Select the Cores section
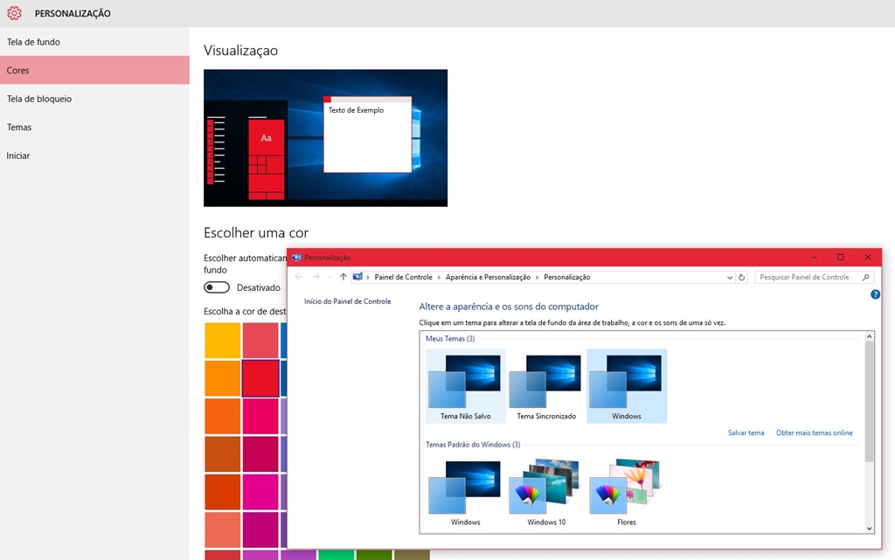 (x=94, y=70)
